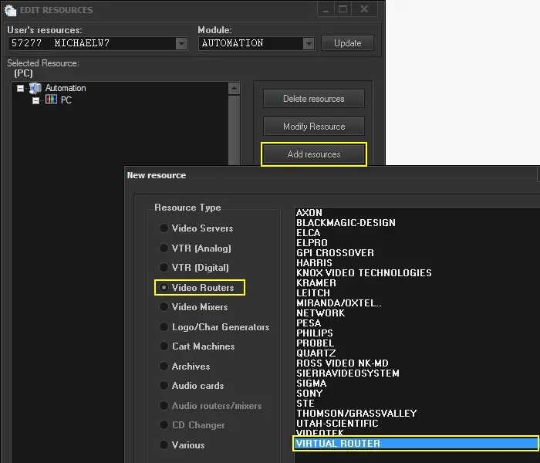540x463 pixels.
Task: Click the Edit Resources title bar icon
Action: point(11,10)
